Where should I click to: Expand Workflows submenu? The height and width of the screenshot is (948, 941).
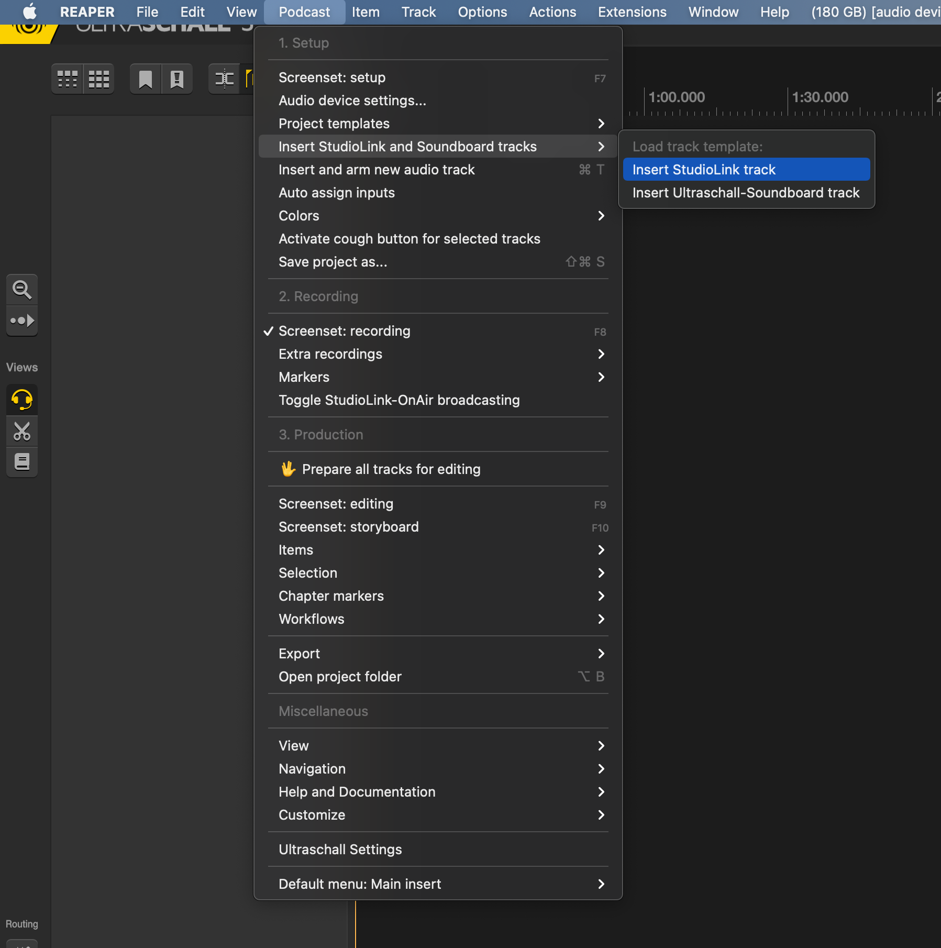pyautogui.click(x=438, y=619)
